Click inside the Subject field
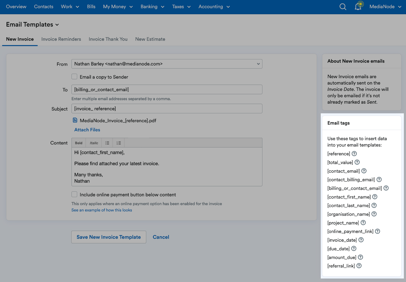406x282 pixels. point(167,109)
